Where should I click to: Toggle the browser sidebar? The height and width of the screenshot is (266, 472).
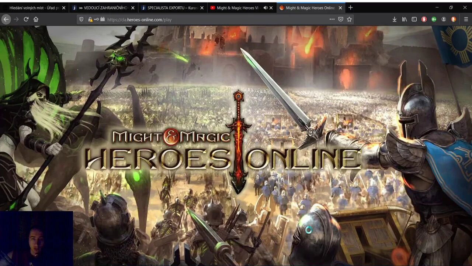414,19
